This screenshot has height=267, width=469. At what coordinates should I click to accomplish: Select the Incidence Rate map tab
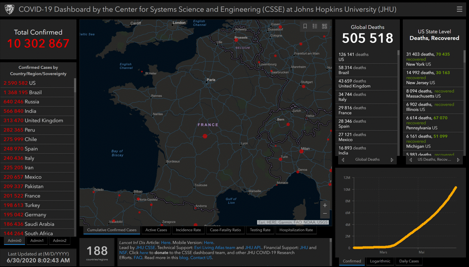188,230
